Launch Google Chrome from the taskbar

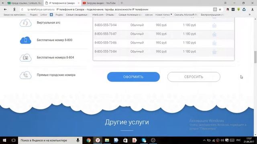tap(88, 140)
